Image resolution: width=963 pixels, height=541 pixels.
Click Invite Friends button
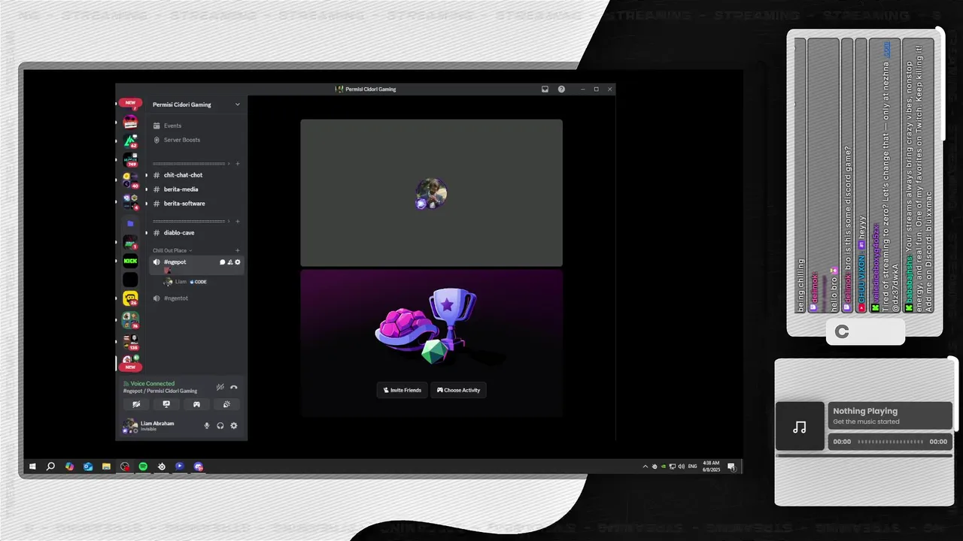(x=402, y=390)
